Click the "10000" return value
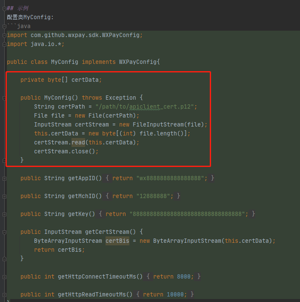Screen dimensions: 300x302 point(175,294)
